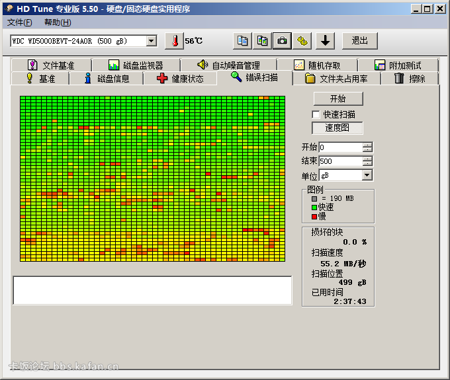450x380 pixels.
Task: Click the copy screenshot to clipboard icon
Action: [262, 41]
